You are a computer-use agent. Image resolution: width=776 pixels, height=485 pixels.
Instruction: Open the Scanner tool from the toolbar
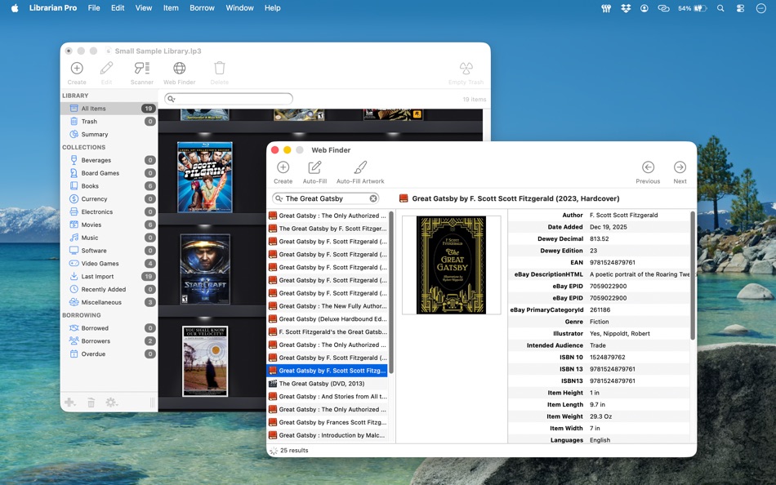click(x=140, y=69)
